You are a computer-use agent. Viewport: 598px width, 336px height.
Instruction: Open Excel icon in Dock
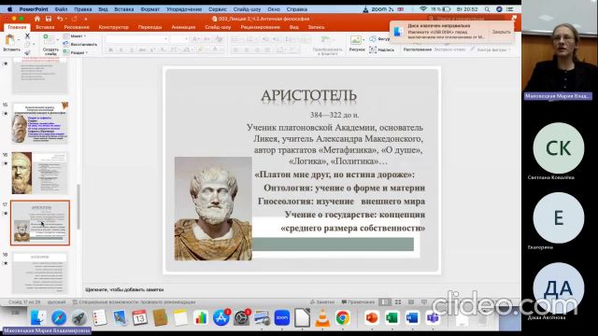click(x=392, y=317)
